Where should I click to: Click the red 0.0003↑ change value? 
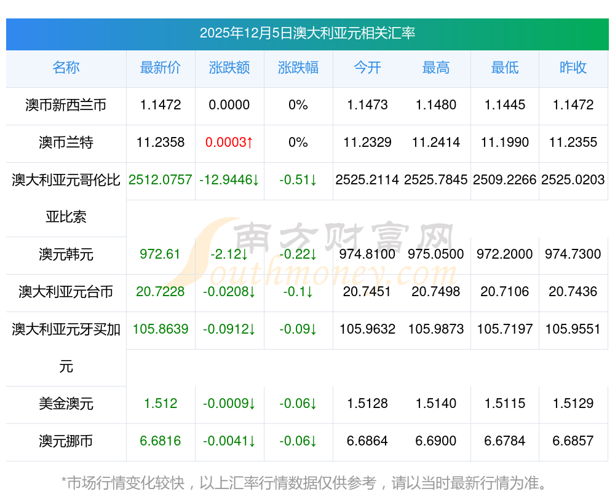click(229, 143)
